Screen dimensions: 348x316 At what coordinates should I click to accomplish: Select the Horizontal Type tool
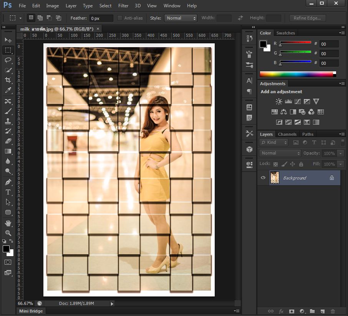pyautogui.click(x=8, y=192)
